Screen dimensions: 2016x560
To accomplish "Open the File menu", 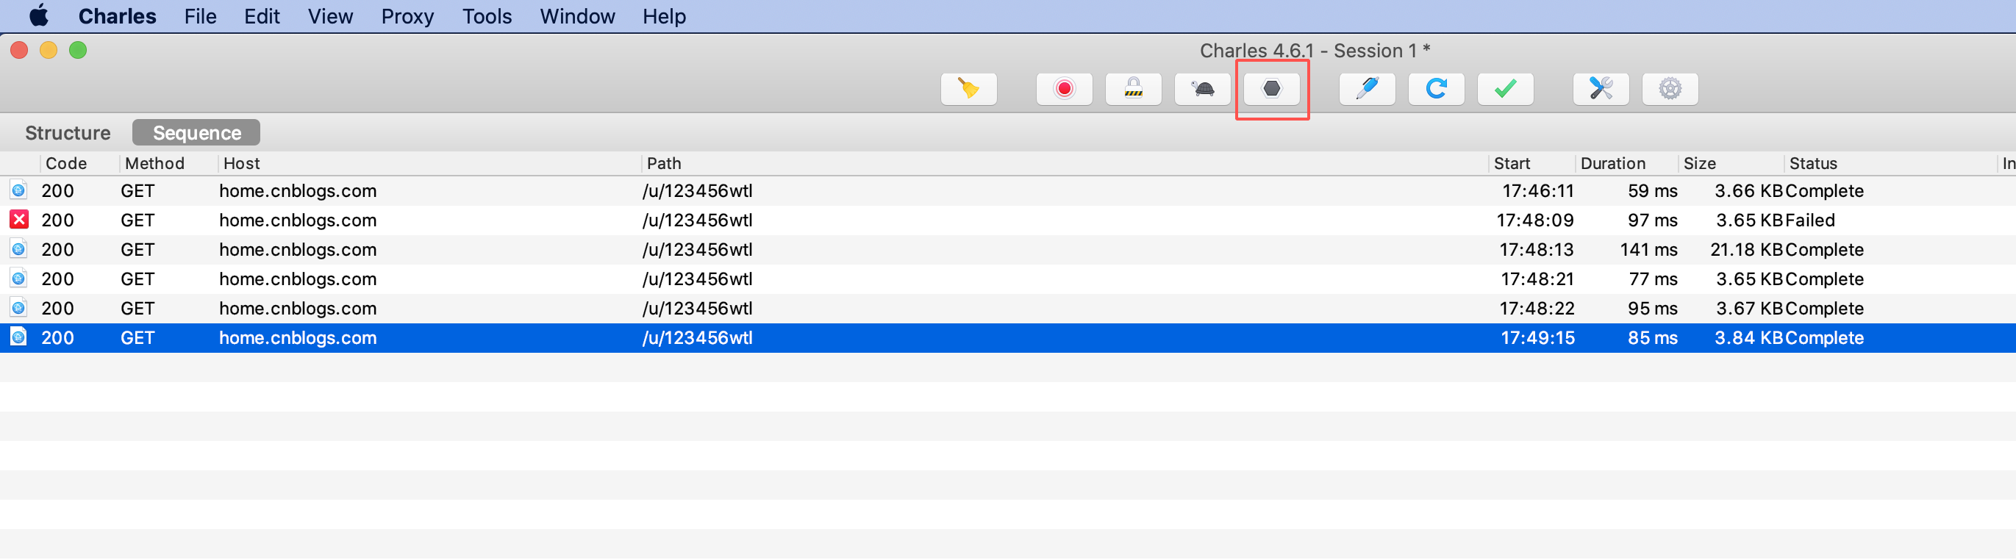I will tap(200, 15).
